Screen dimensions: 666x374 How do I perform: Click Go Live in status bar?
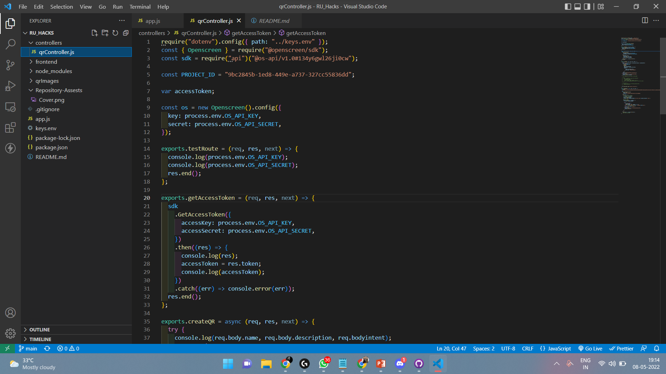(x=590, y=348)
